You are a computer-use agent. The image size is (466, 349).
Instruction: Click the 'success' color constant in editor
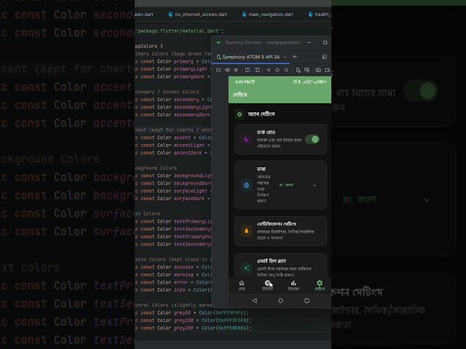183,267
